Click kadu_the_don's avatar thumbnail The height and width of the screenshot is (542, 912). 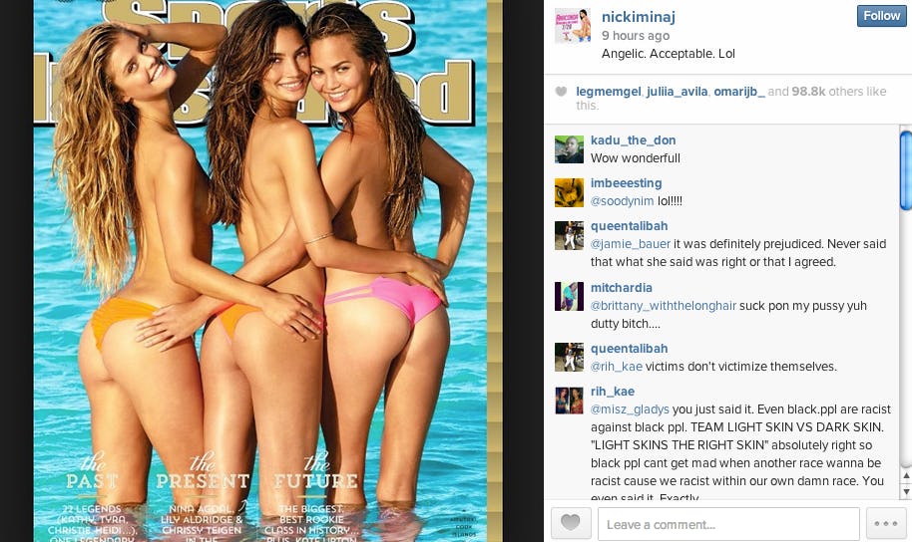tap(569, 149)
